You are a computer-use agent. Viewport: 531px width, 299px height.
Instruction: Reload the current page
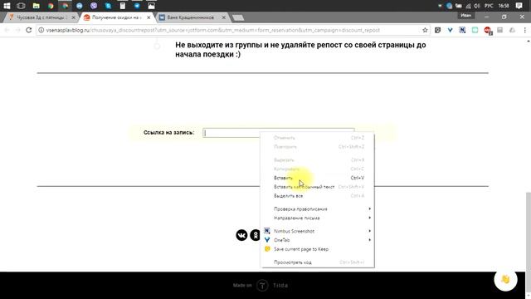coord(29,30)
